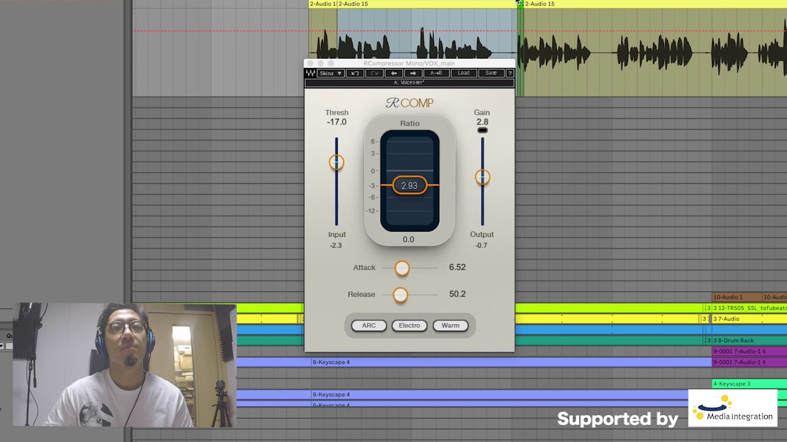
Task: Close the RCompressor plugin window
Action: coord(310,63)
